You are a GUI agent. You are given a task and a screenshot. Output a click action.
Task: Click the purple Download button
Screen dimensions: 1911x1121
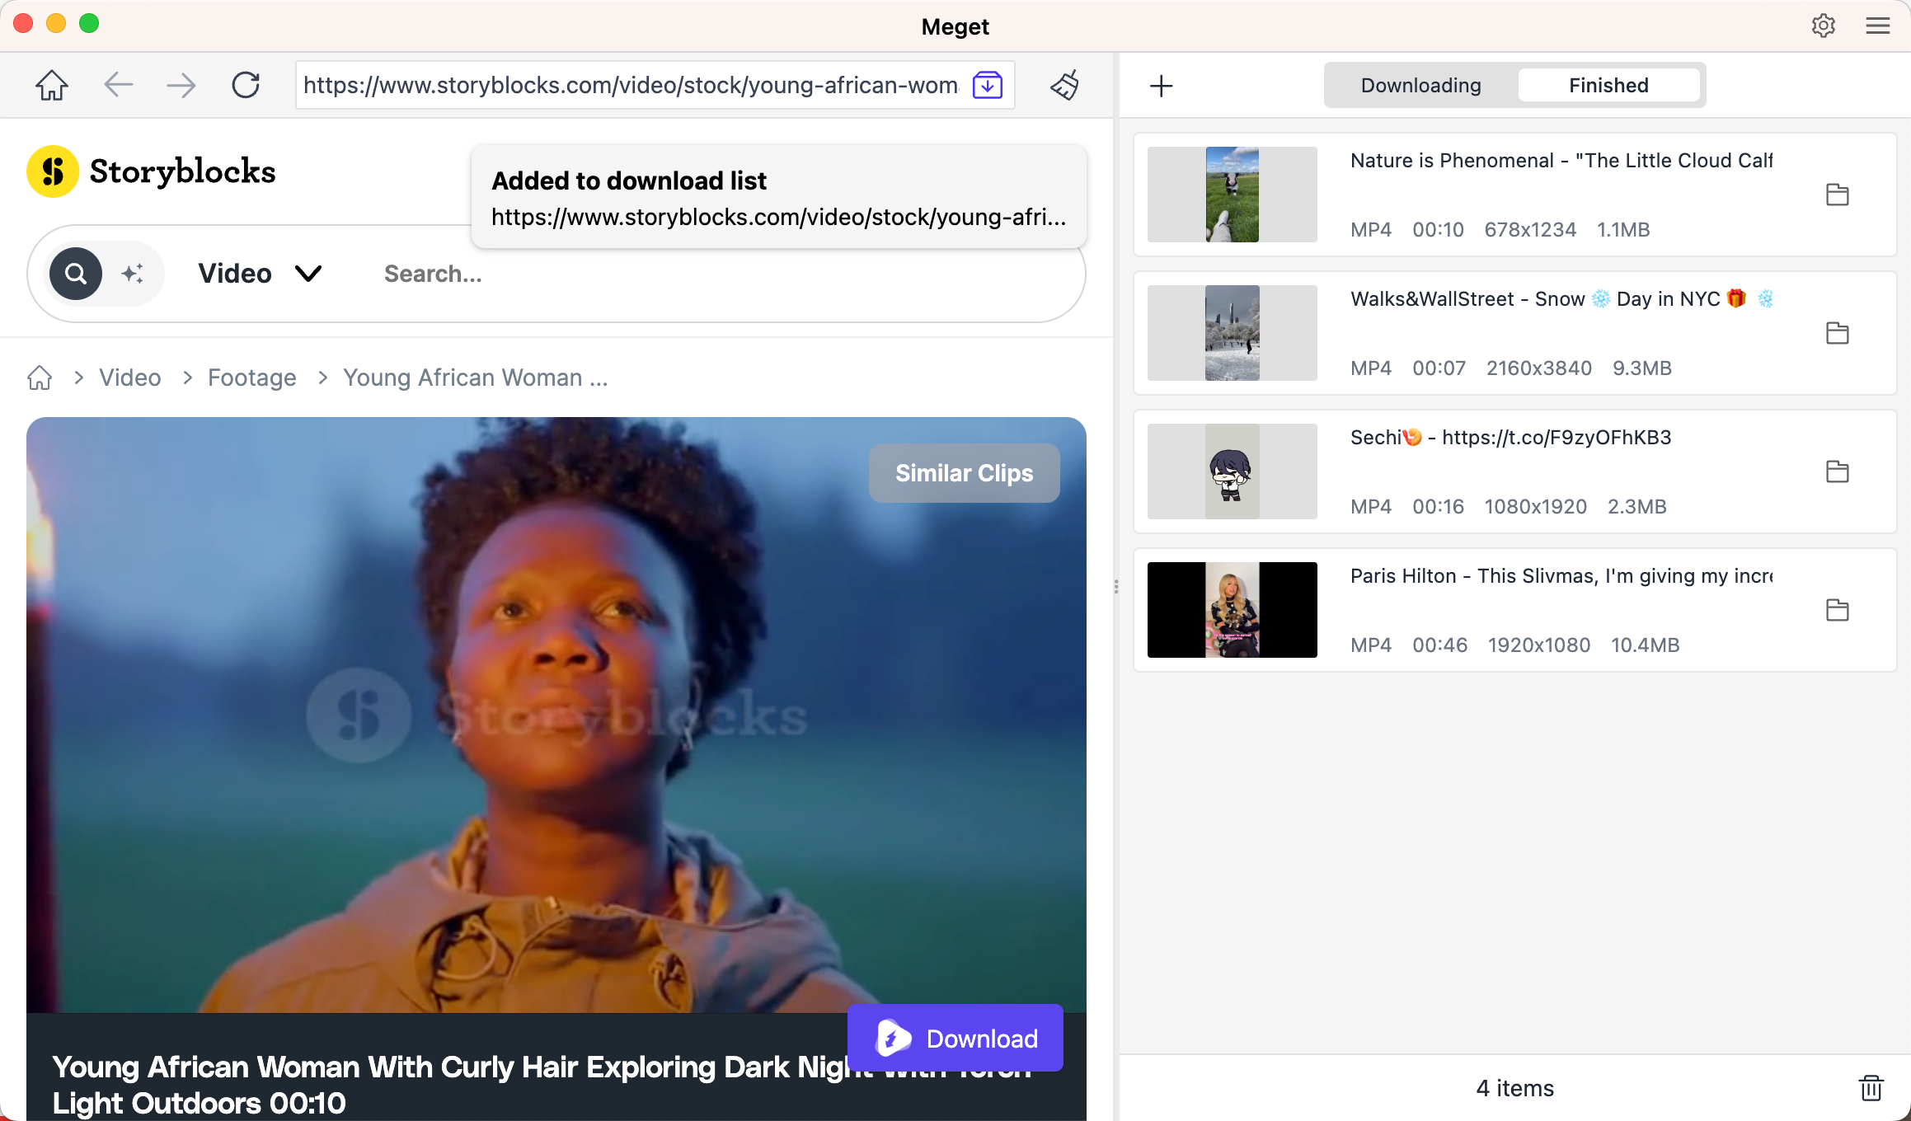pyautogui.click(x=955, y=1038)
